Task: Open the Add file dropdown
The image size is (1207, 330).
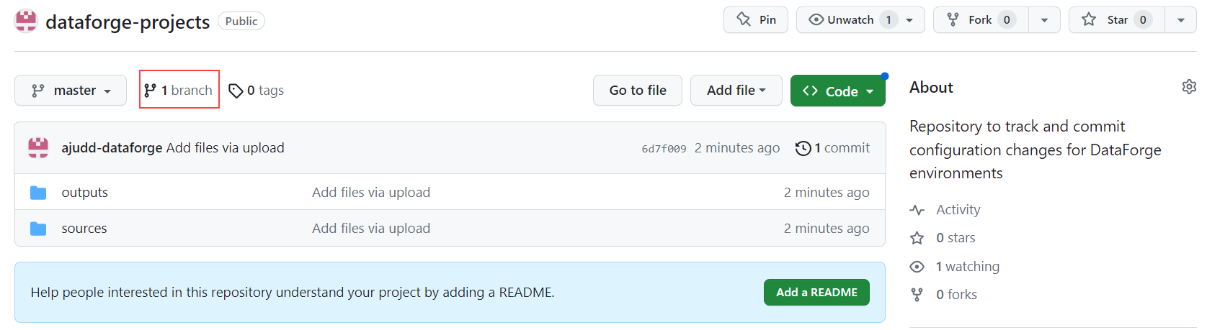Action: click(736, 91)
